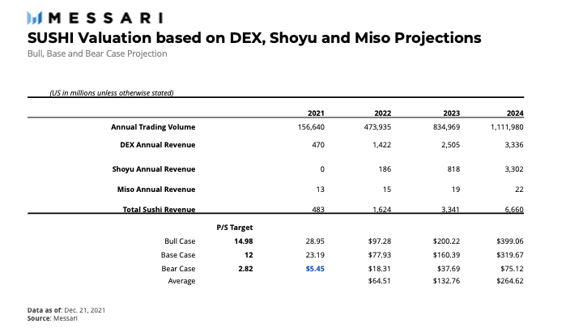This screenshot has width=583, height=328.
Task: Click the total revenue value 483
Action: pos(318,210)
